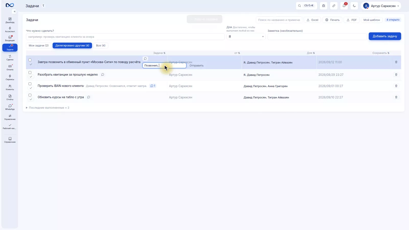Click the 'Печать' print button
409x230 pixels.
pos(332,20)
